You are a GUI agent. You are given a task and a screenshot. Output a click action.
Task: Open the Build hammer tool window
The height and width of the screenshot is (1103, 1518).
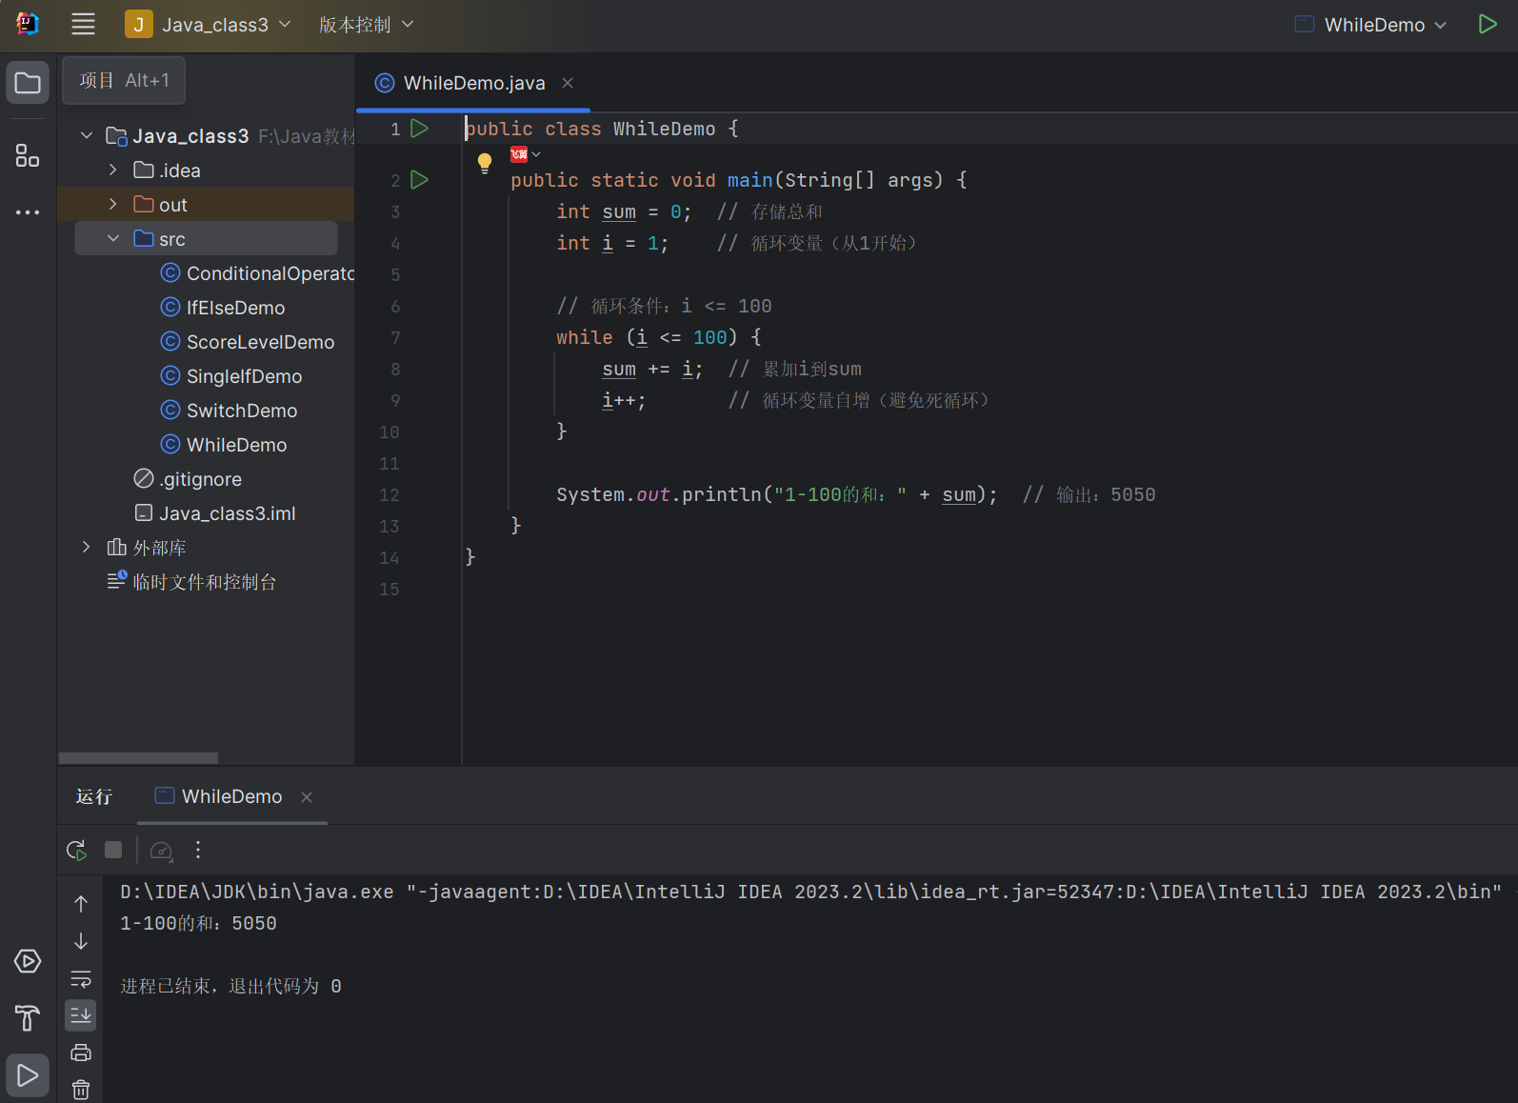point(28,1018)
